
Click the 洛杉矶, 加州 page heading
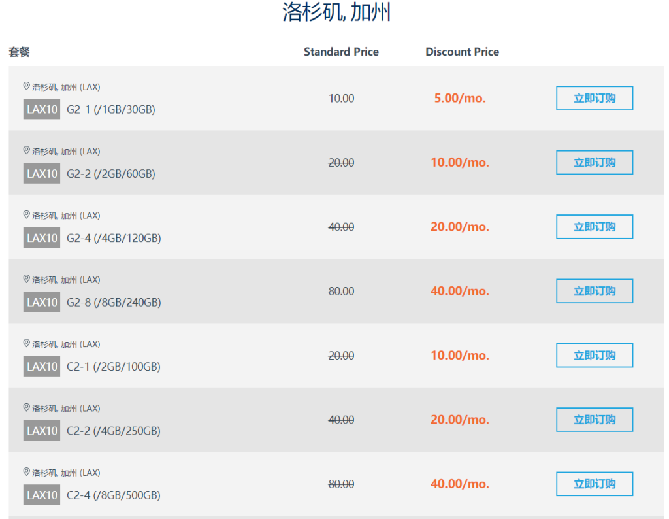[x=336, y=12]
